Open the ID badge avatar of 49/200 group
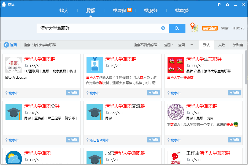 point(95,65)
